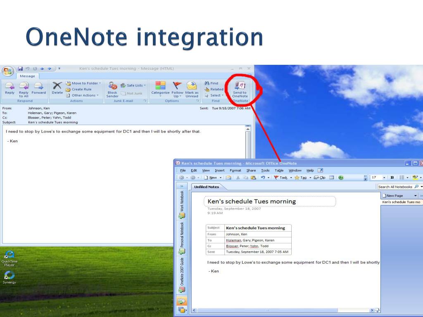Open the Edit menu in OneNote

pyautogui.click(x=194, y=170)
